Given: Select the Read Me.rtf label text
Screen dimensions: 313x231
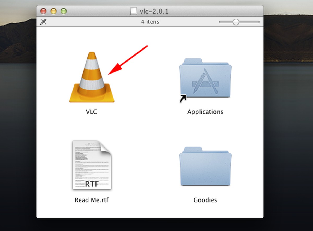Looking at the screenshot, I should point(92,200).
